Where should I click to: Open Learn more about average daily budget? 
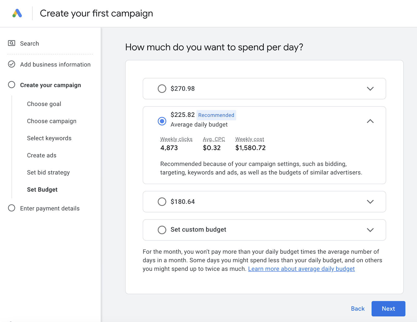pyautogui.click(x=302, y=269)
